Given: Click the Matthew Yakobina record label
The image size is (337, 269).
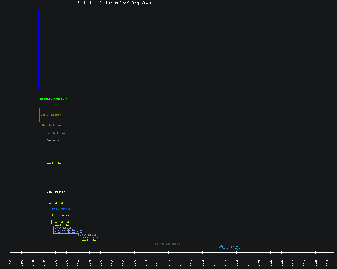Looking at the screenshot, I should tap(54, 99).
